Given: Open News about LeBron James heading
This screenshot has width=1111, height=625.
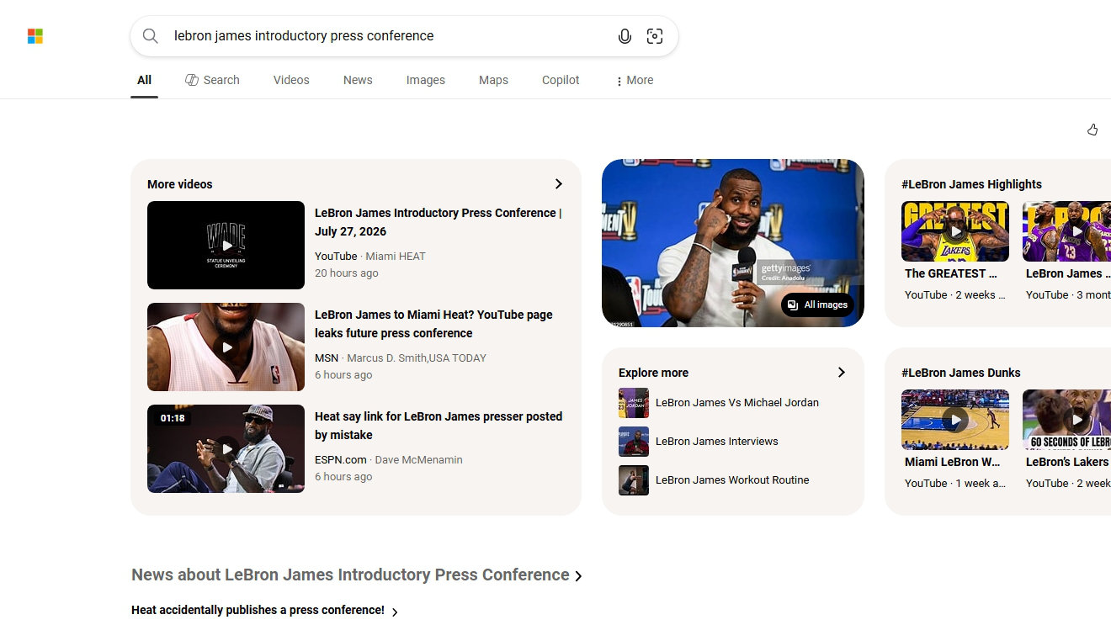Looking at the screenshot, I should [350, 575].
